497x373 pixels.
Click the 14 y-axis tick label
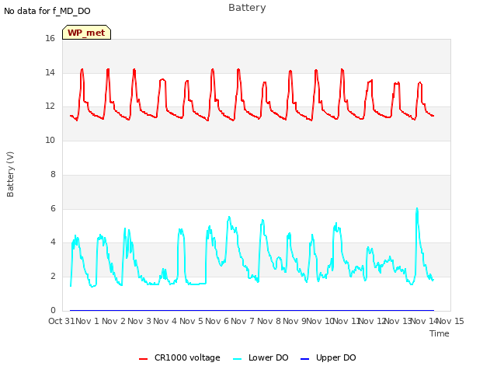tap(50, 72)
